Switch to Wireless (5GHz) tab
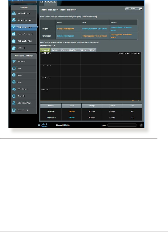The height and width of the screenshot is (232, 168). pyautogui.click(x=88, y=50)
